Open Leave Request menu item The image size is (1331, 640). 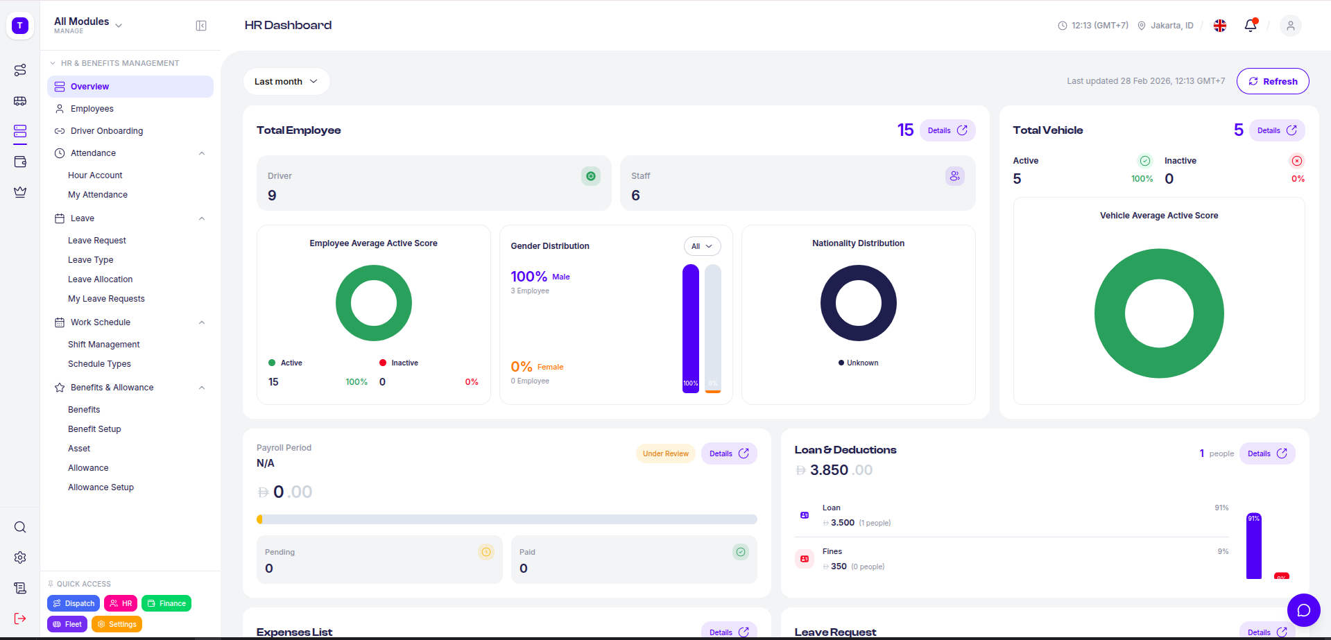coord(97,241)
